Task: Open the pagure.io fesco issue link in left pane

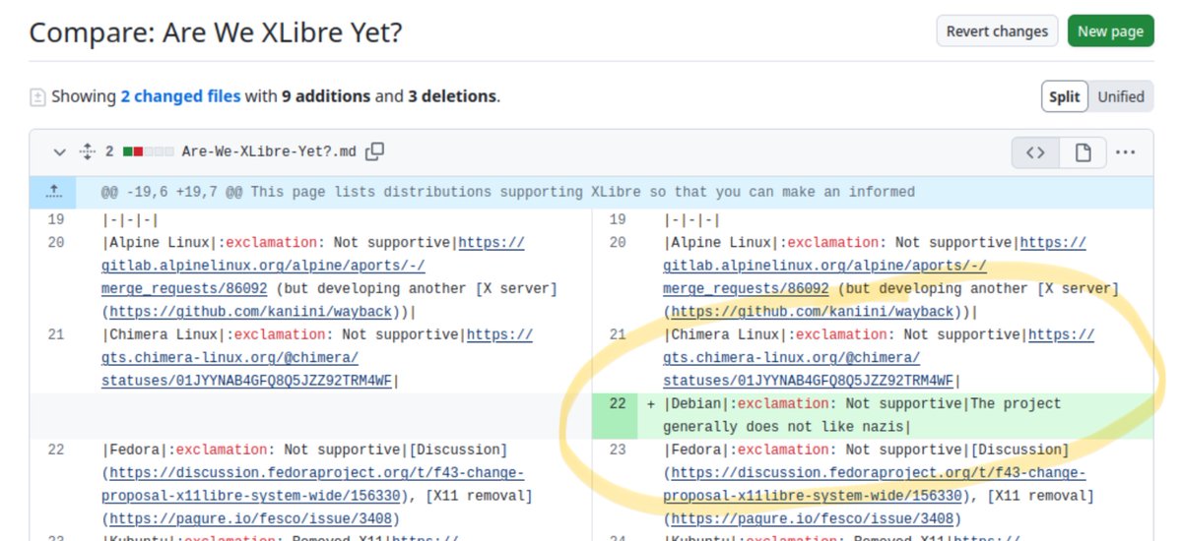Action: coord(251,519)
